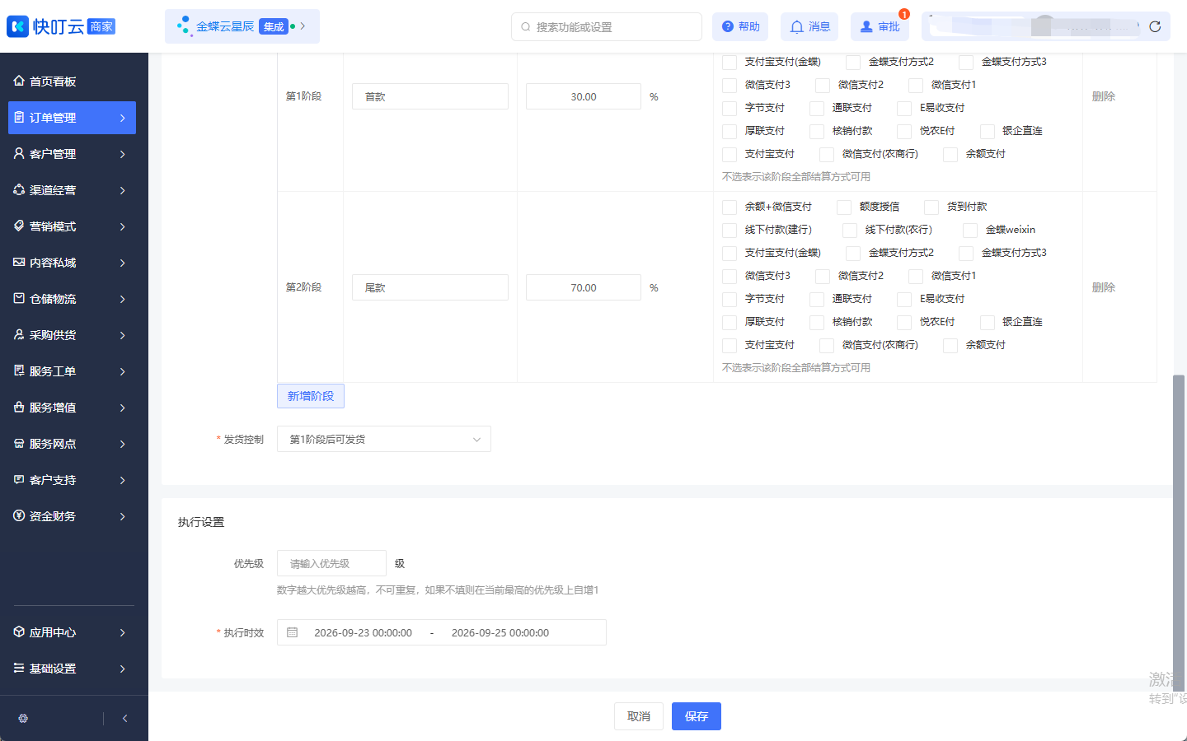The width and height of the screenshot is (1187, 741).
Task: Open the 内容私域 menu item
Action: [x=72, y=263]
